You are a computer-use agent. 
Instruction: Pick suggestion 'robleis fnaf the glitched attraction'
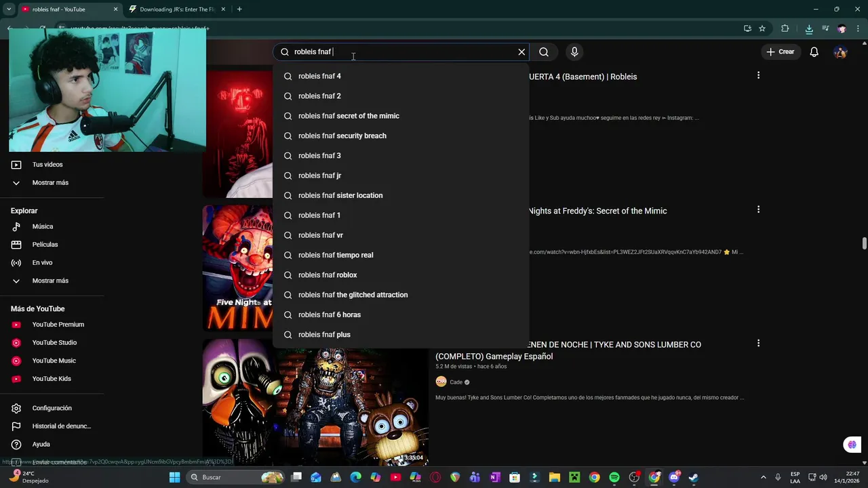pos(401,295)
